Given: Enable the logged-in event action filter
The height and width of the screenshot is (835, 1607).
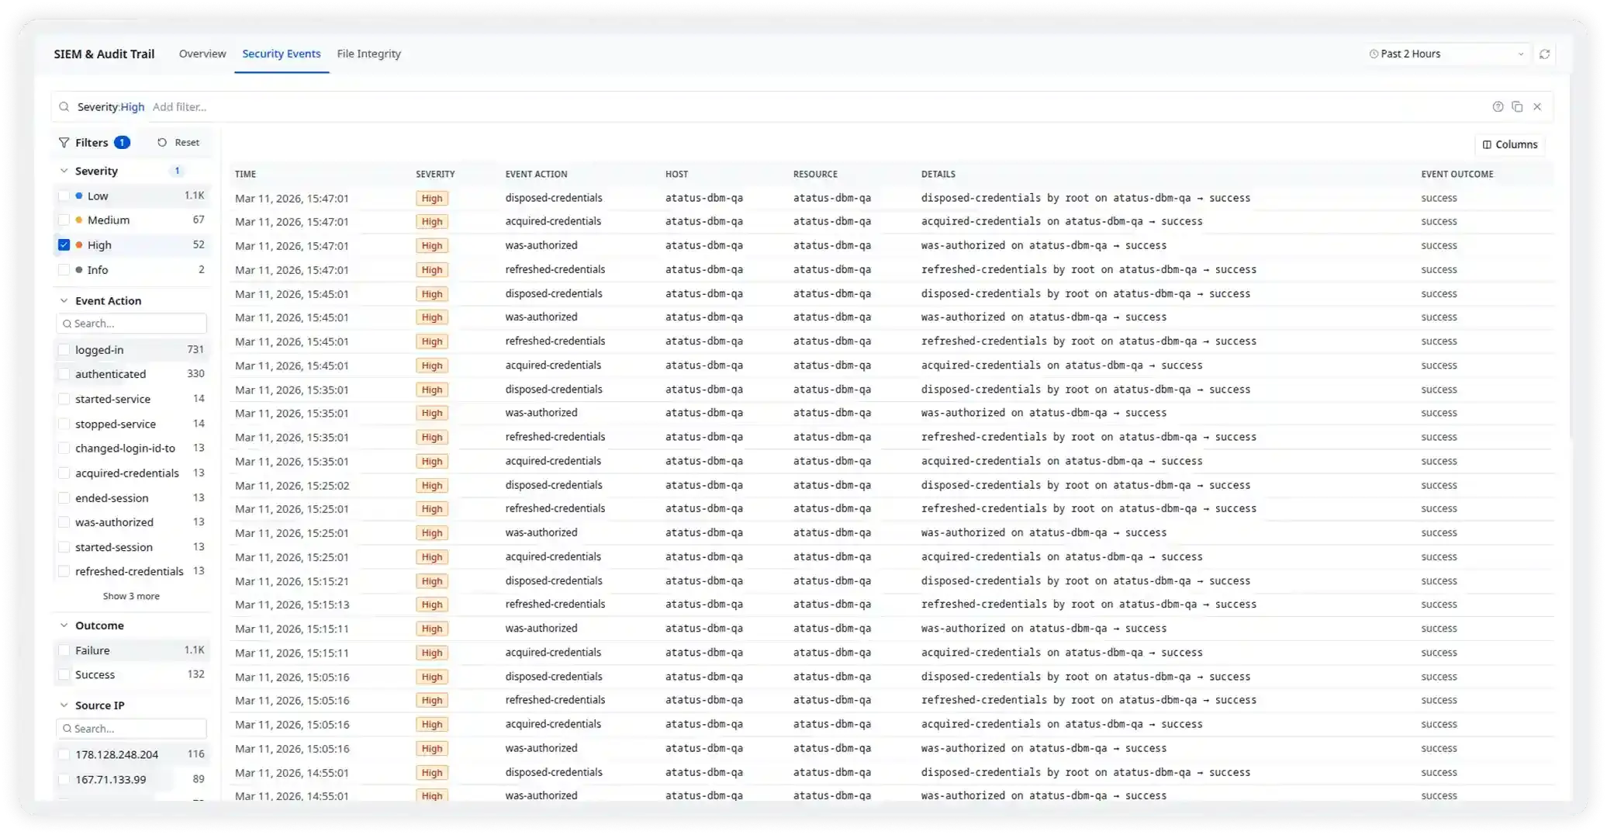Looking at the screenshot, I should pyautogui.click(x=64, y=349).
